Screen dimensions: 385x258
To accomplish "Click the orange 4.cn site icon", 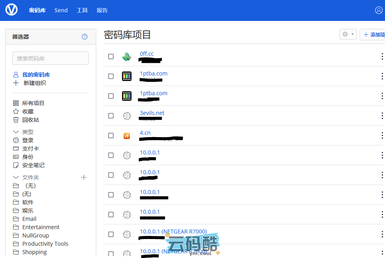I will [x=126, y=136].
